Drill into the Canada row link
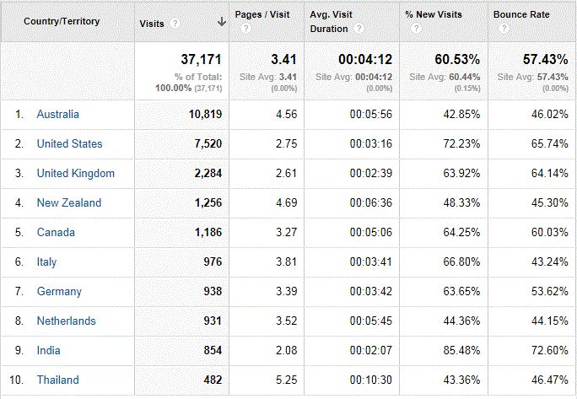The width and height of the screenshot is (577, 399). tap(56, 232)
